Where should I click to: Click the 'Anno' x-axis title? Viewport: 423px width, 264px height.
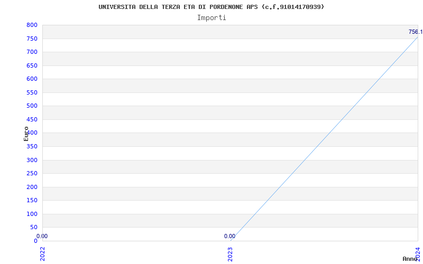pos(410,259)
